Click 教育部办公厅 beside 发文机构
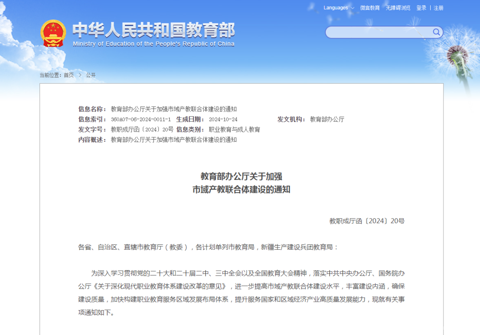 click(327, 120)
